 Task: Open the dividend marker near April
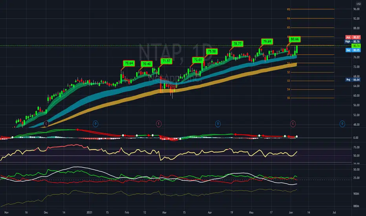[x=218, y=124]
